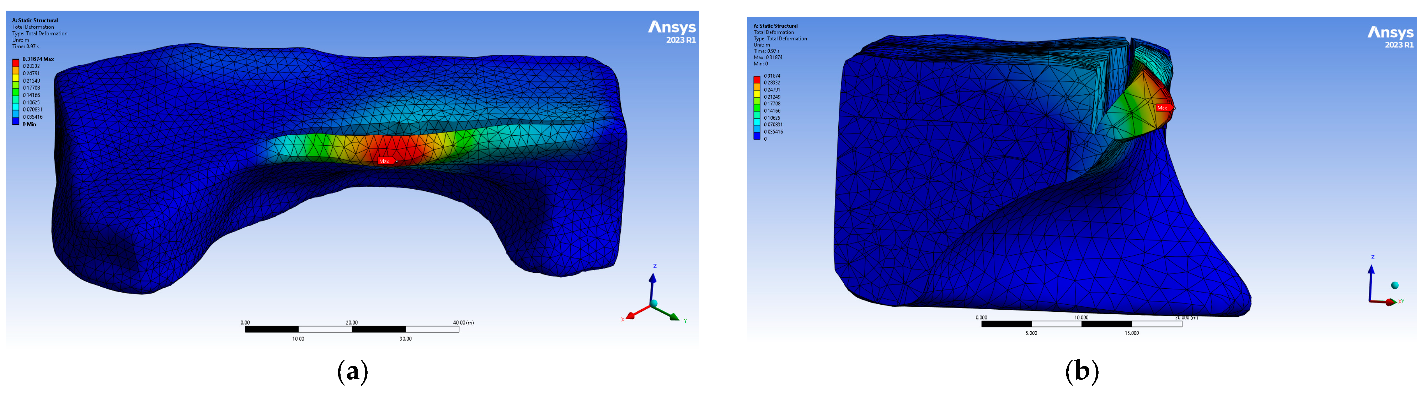Click the cyan ISO ball in panel (b) triad
The image size is (1426, 397).
1394,285
